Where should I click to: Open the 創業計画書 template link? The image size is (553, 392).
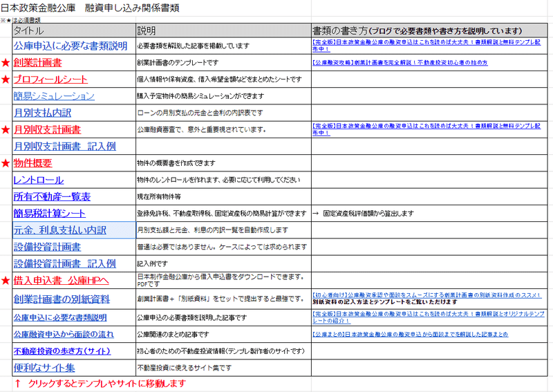tap(37, 63)
